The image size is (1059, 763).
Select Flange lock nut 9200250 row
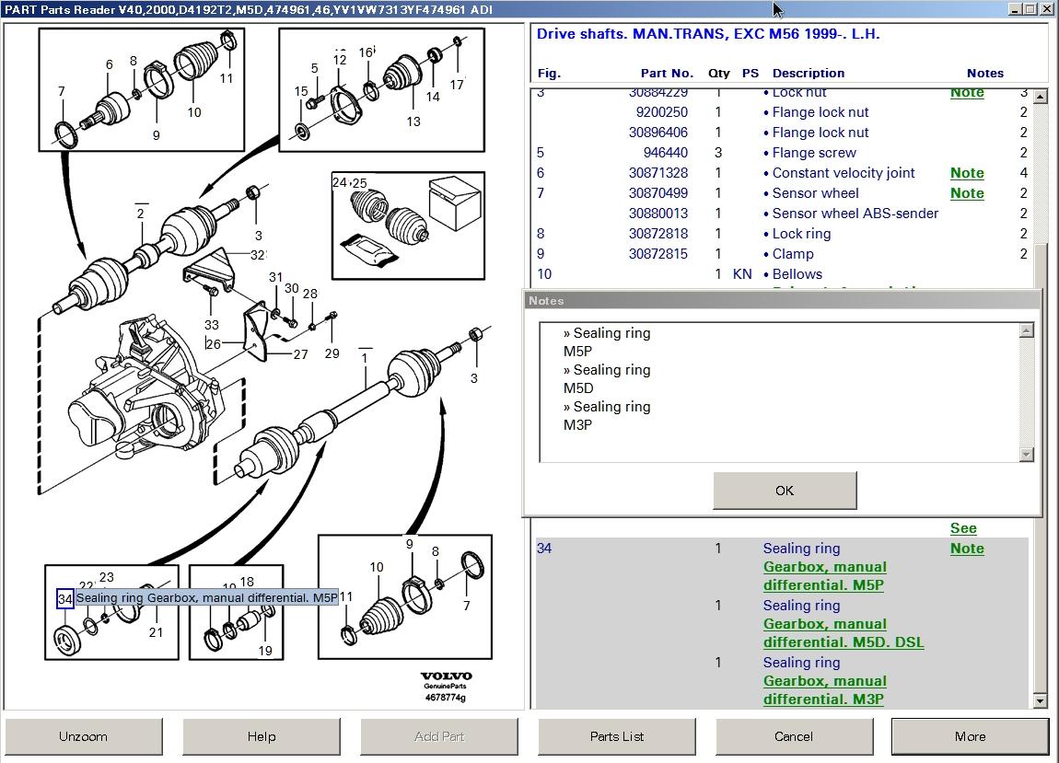pyautogui.click(x=782, y=112)
